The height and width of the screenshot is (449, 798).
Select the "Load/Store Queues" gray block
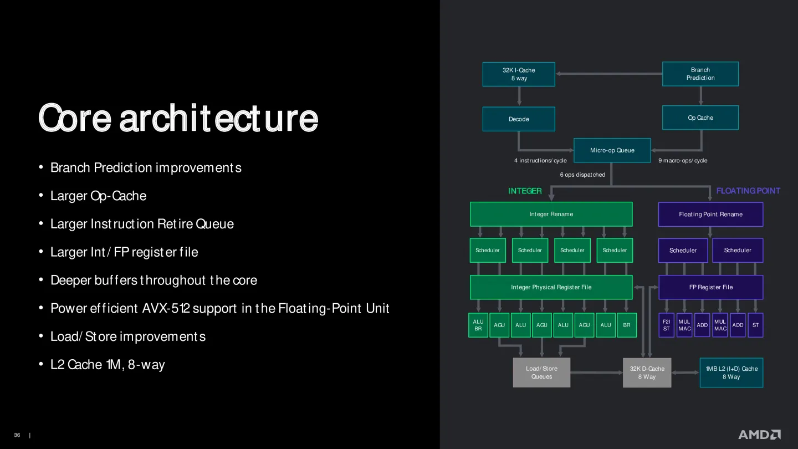541,373
